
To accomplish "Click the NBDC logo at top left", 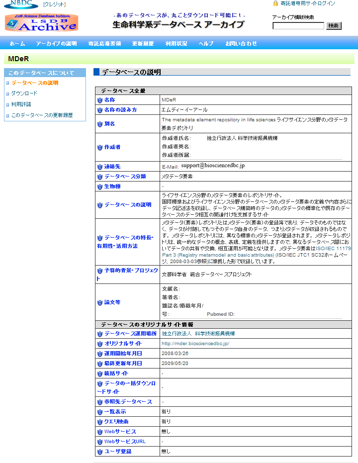I will (x=20, y=4).
